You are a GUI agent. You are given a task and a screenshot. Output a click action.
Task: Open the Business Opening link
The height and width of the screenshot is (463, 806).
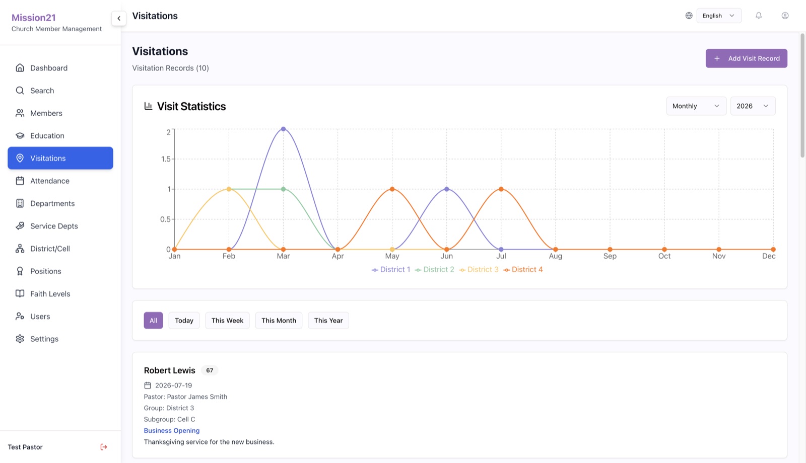coord(172,431)
